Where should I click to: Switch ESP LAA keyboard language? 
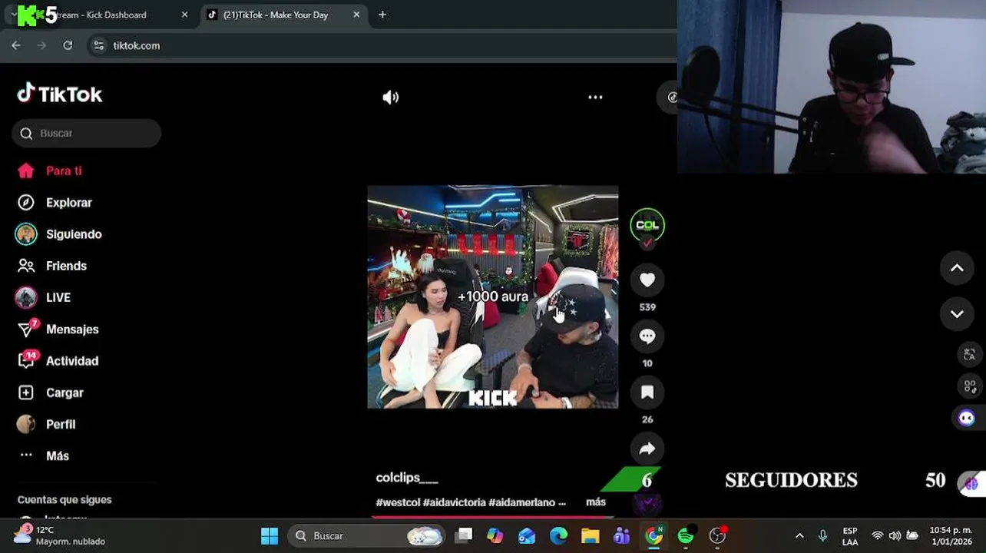850,536
